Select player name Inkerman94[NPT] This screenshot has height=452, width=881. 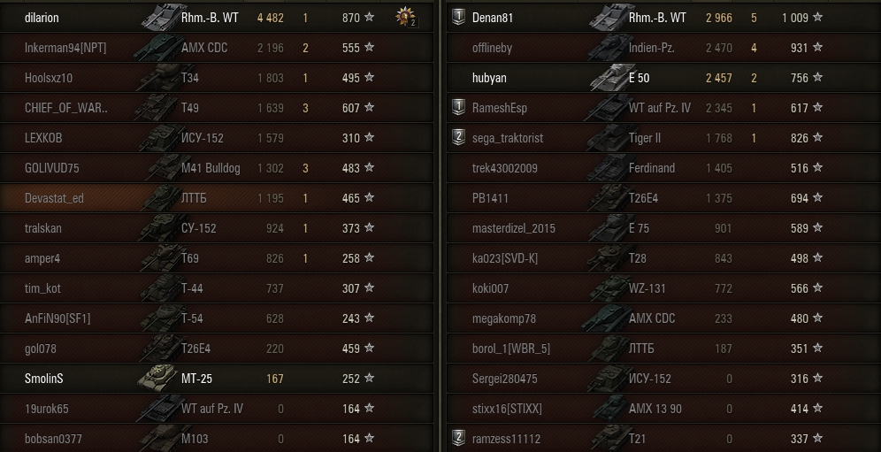(65, 48)
